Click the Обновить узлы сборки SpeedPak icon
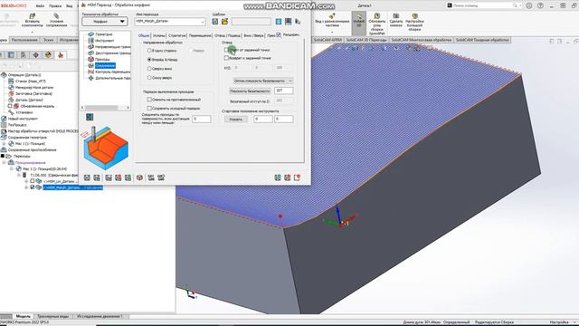This screenshot has height=326, width=579. 376,24
